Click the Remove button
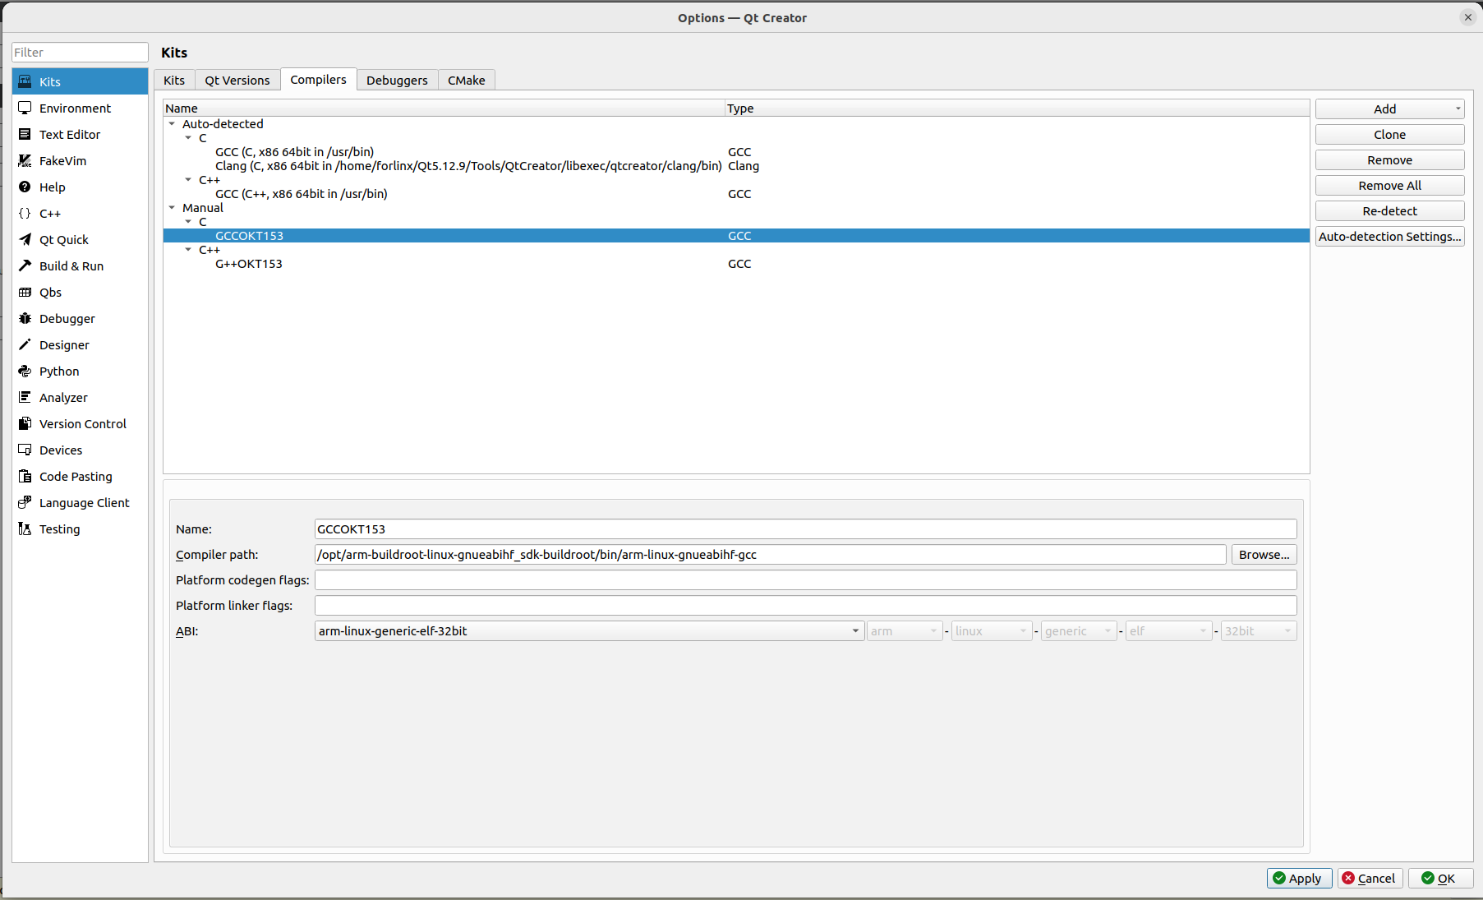 click(1389, 159)
